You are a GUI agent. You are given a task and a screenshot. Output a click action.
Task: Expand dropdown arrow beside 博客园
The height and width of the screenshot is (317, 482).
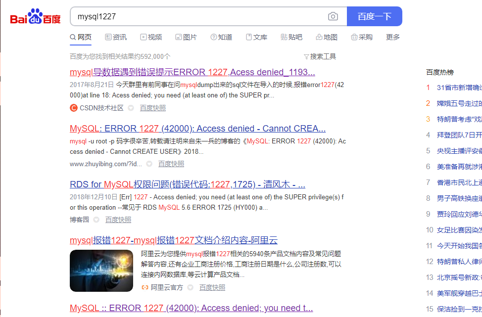[x=96, y=220]
